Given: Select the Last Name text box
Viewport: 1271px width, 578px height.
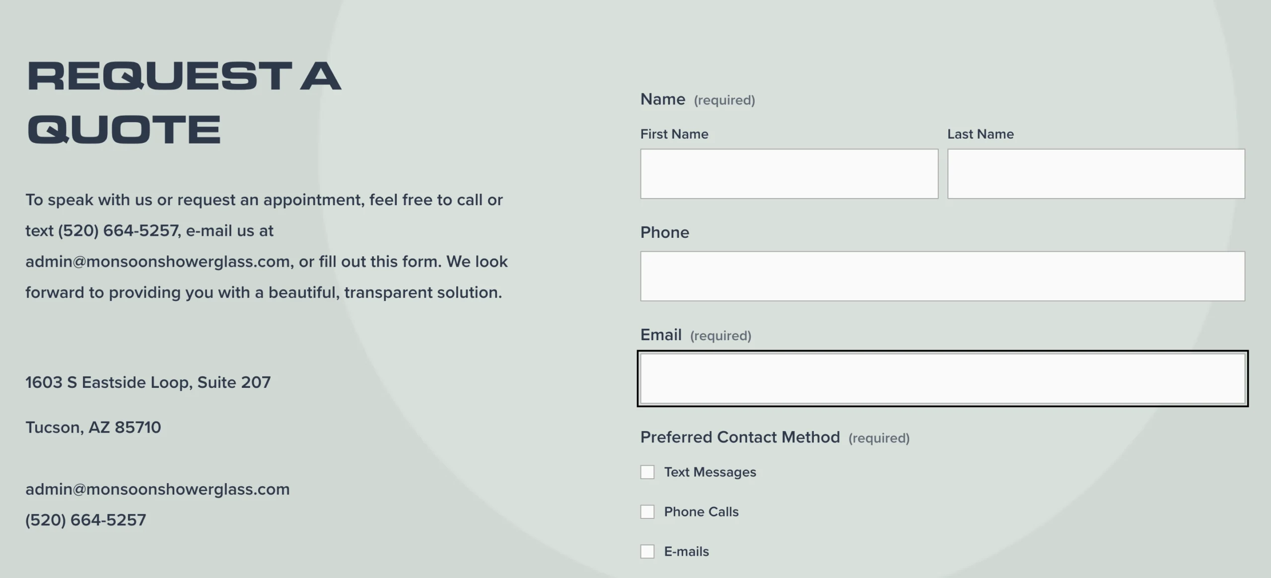Looking at the screenshot, I should 1096,174.
